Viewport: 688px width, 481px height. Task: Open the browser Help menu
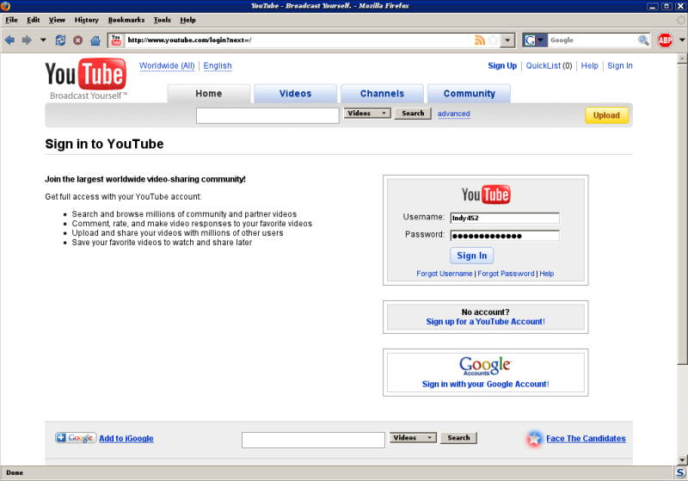pos(187,20)
